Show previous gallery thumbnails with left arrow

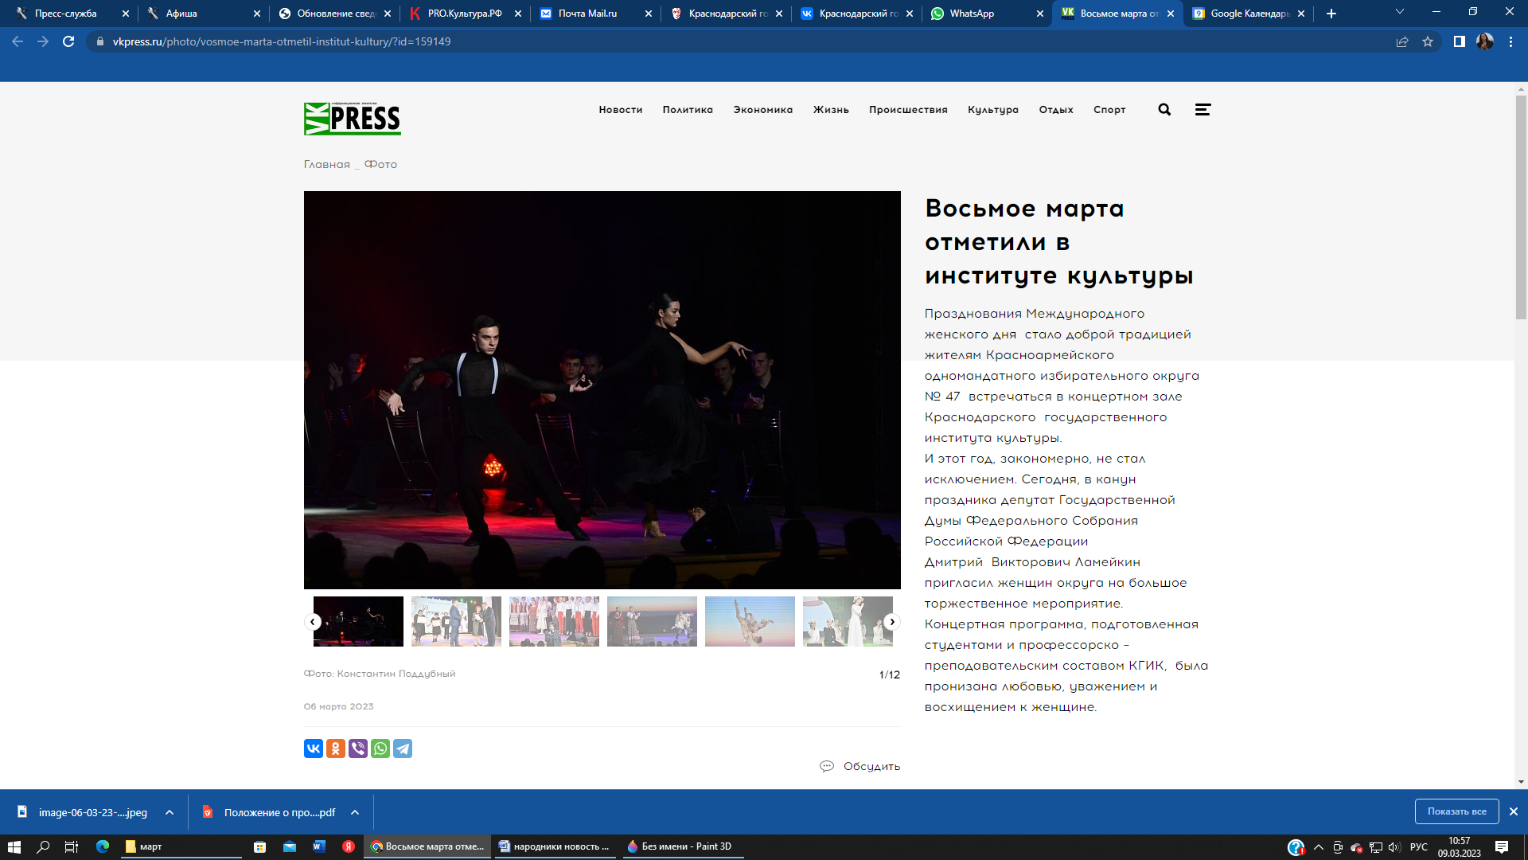(x=313, y=622)
